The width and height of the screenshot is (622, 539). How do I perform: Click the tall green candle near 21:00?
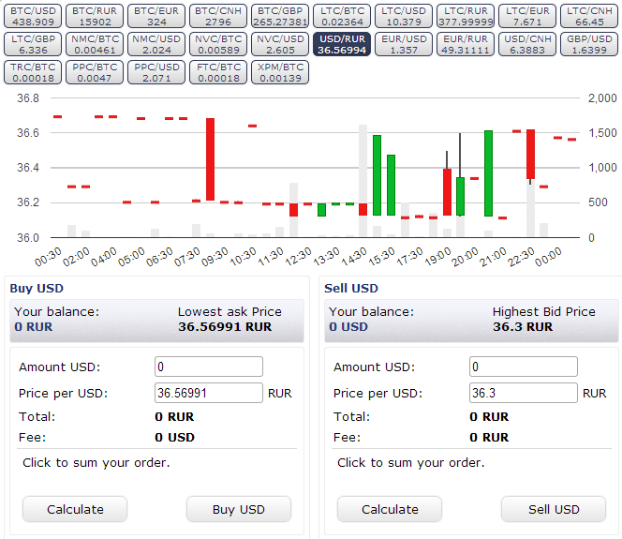[488, 173]
